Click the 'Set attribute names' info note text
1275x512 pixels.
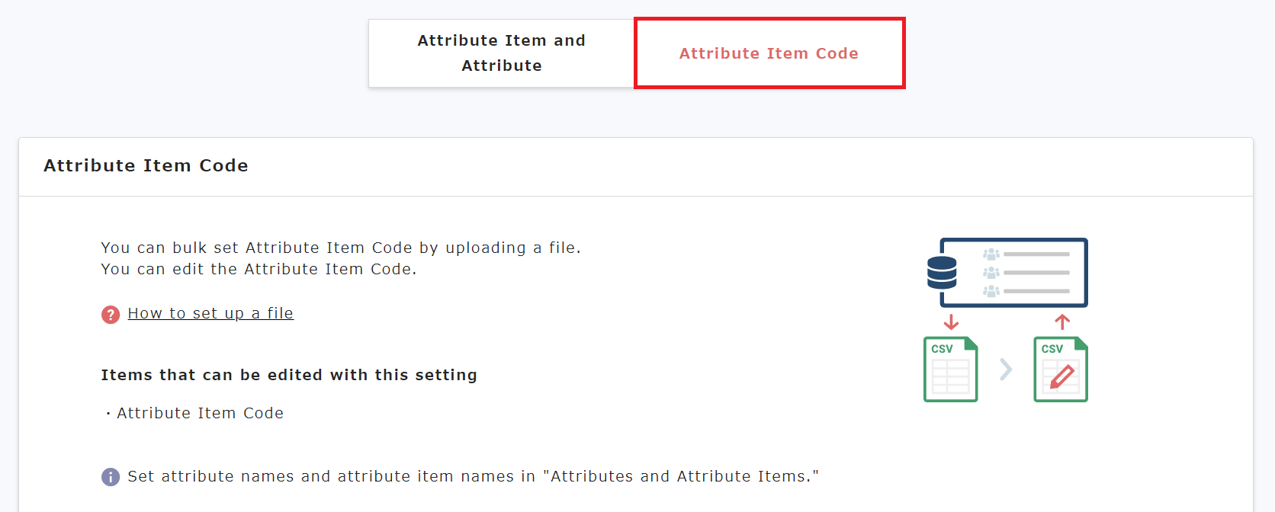tap(473, 476)
